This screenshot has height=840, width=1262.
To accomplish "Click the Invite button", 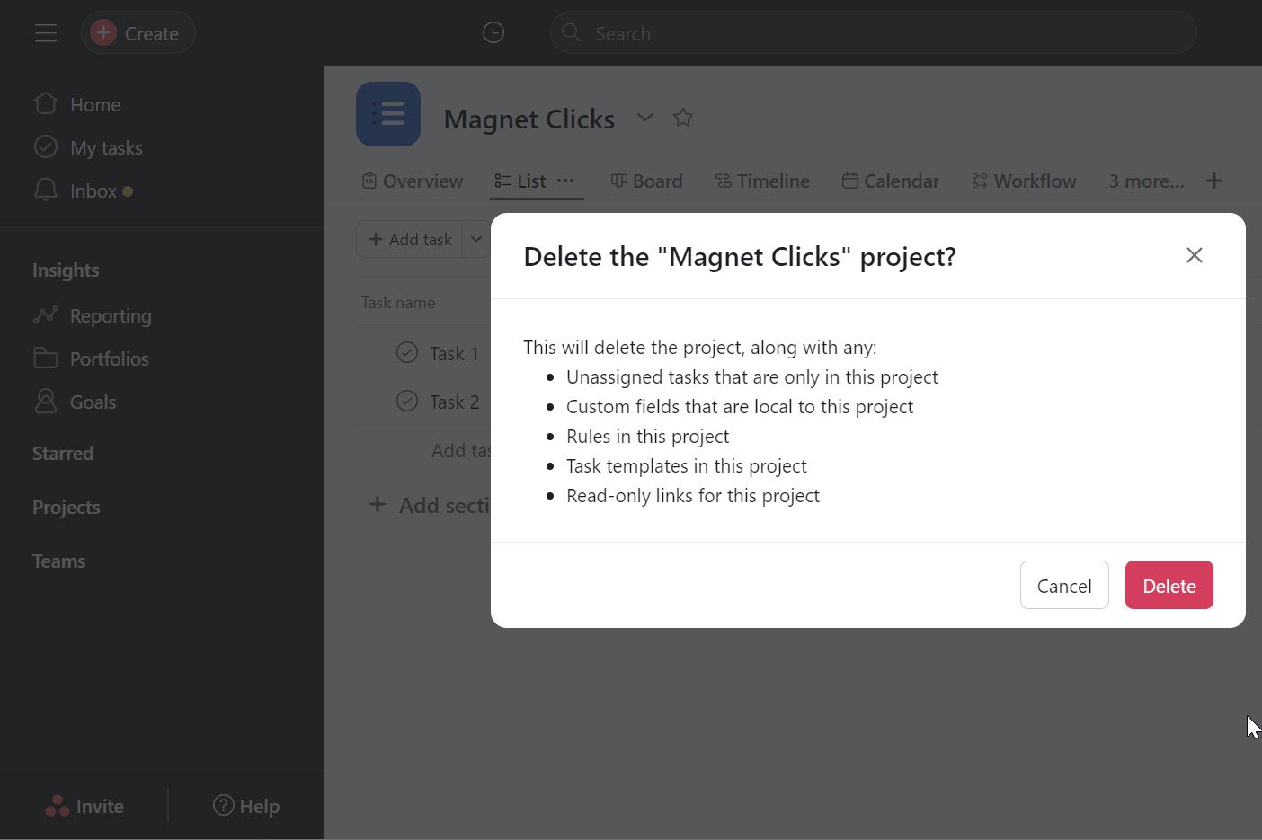I will click(x=84, y=806).
